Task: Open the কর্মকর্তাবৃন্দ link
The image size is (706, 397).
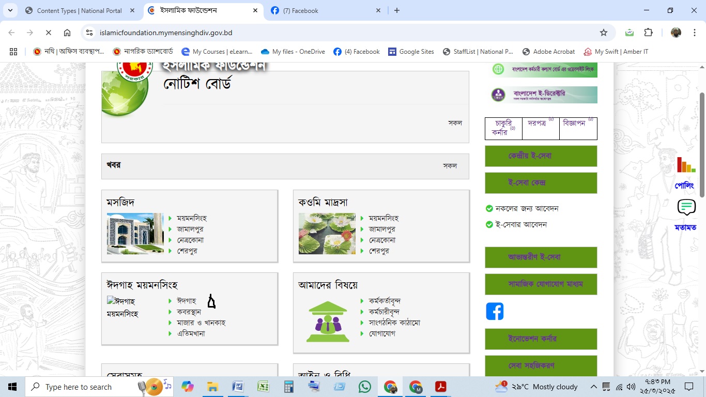Action: point(385,301)
